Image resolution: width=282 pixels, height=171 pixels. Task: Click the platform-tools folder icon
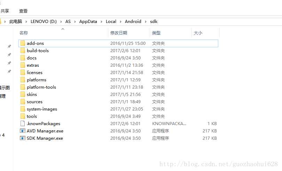[x=23, y=87]
